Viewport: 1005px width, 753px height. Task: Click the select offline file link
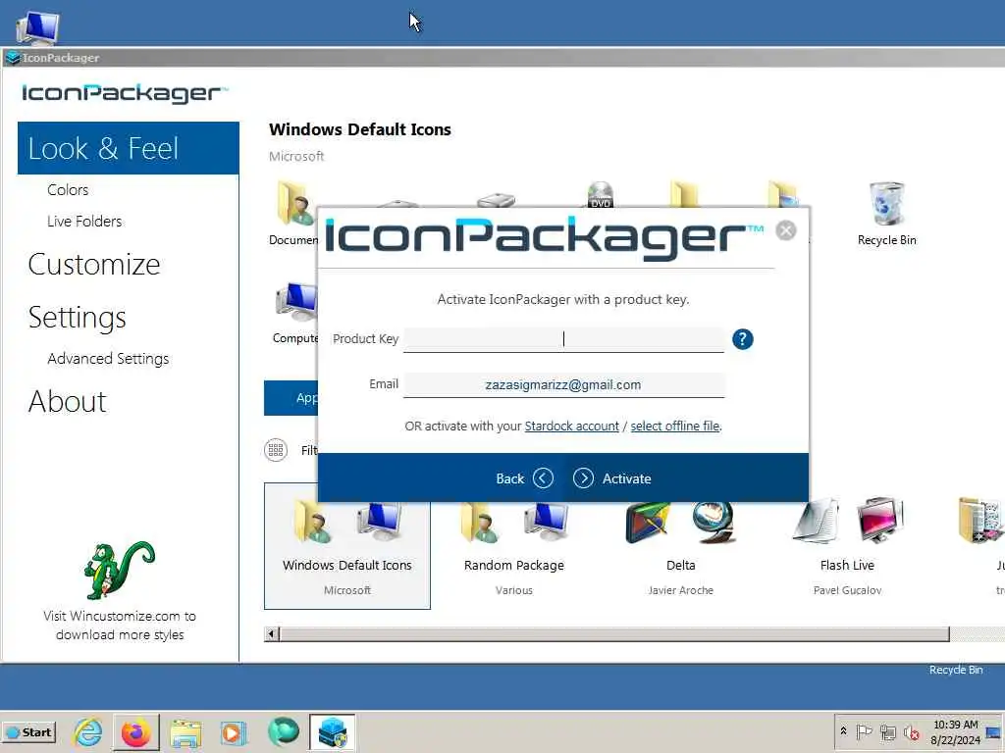[x=675, y=427]
